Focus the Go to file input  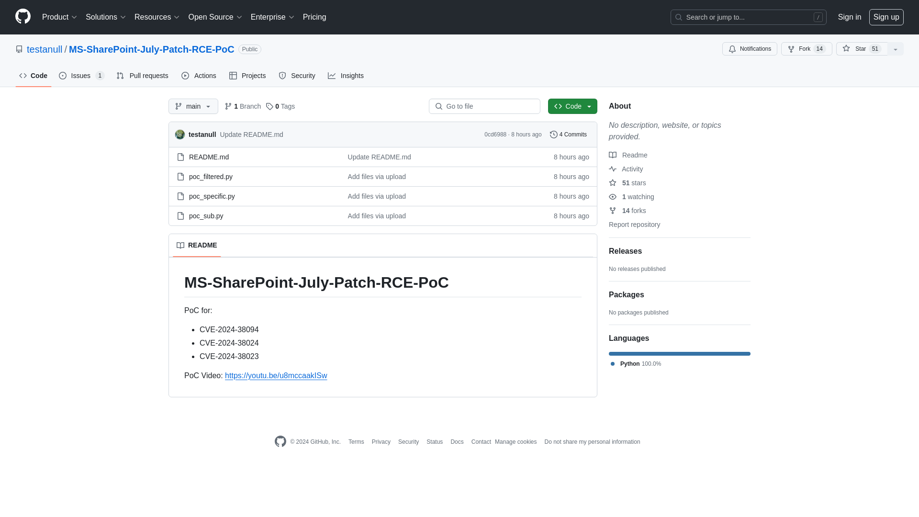[x=484, y=106]
